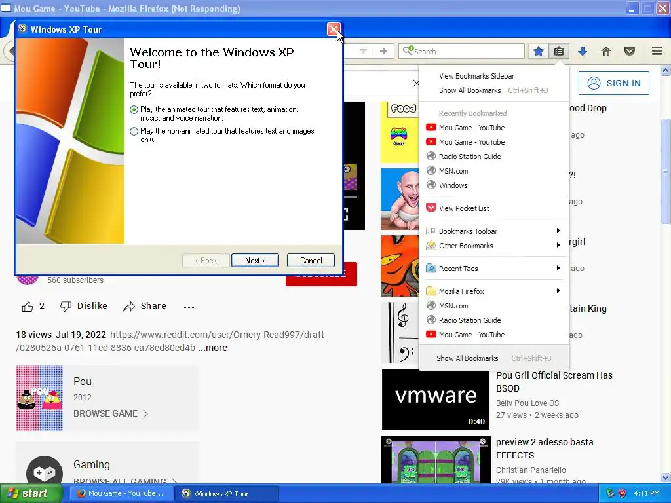Click the go forward arrow in address bar

coord(383,51)
